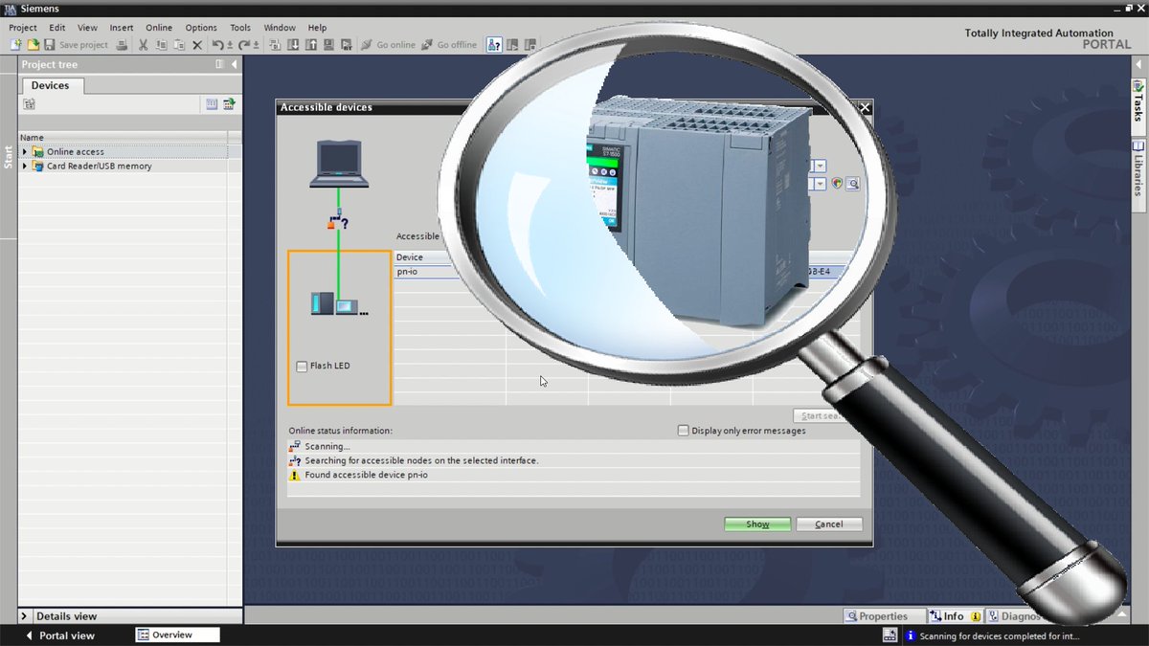The height and width of the screenshot is (646, 1149).
Task: Open the Project menu
Action: tap(23, 28)
